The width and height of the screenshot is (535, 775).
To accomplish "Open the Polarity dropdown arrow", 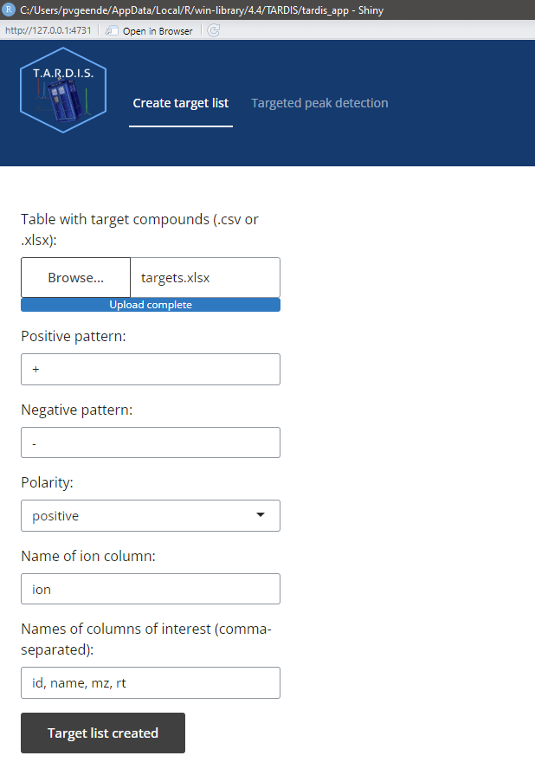I will coord(261,515).
